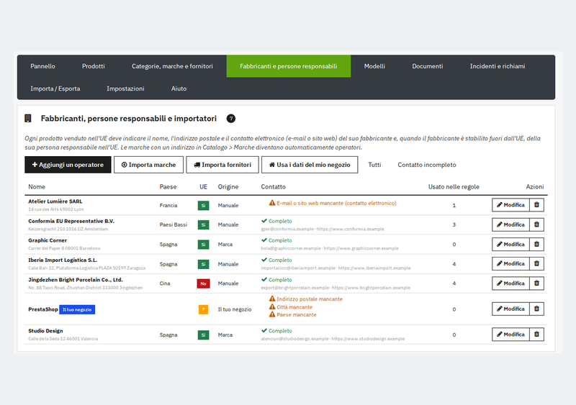This screenshot has width=576, height=405.
Task: Click the trash icon for PrestaShop row
Action: 536,309
